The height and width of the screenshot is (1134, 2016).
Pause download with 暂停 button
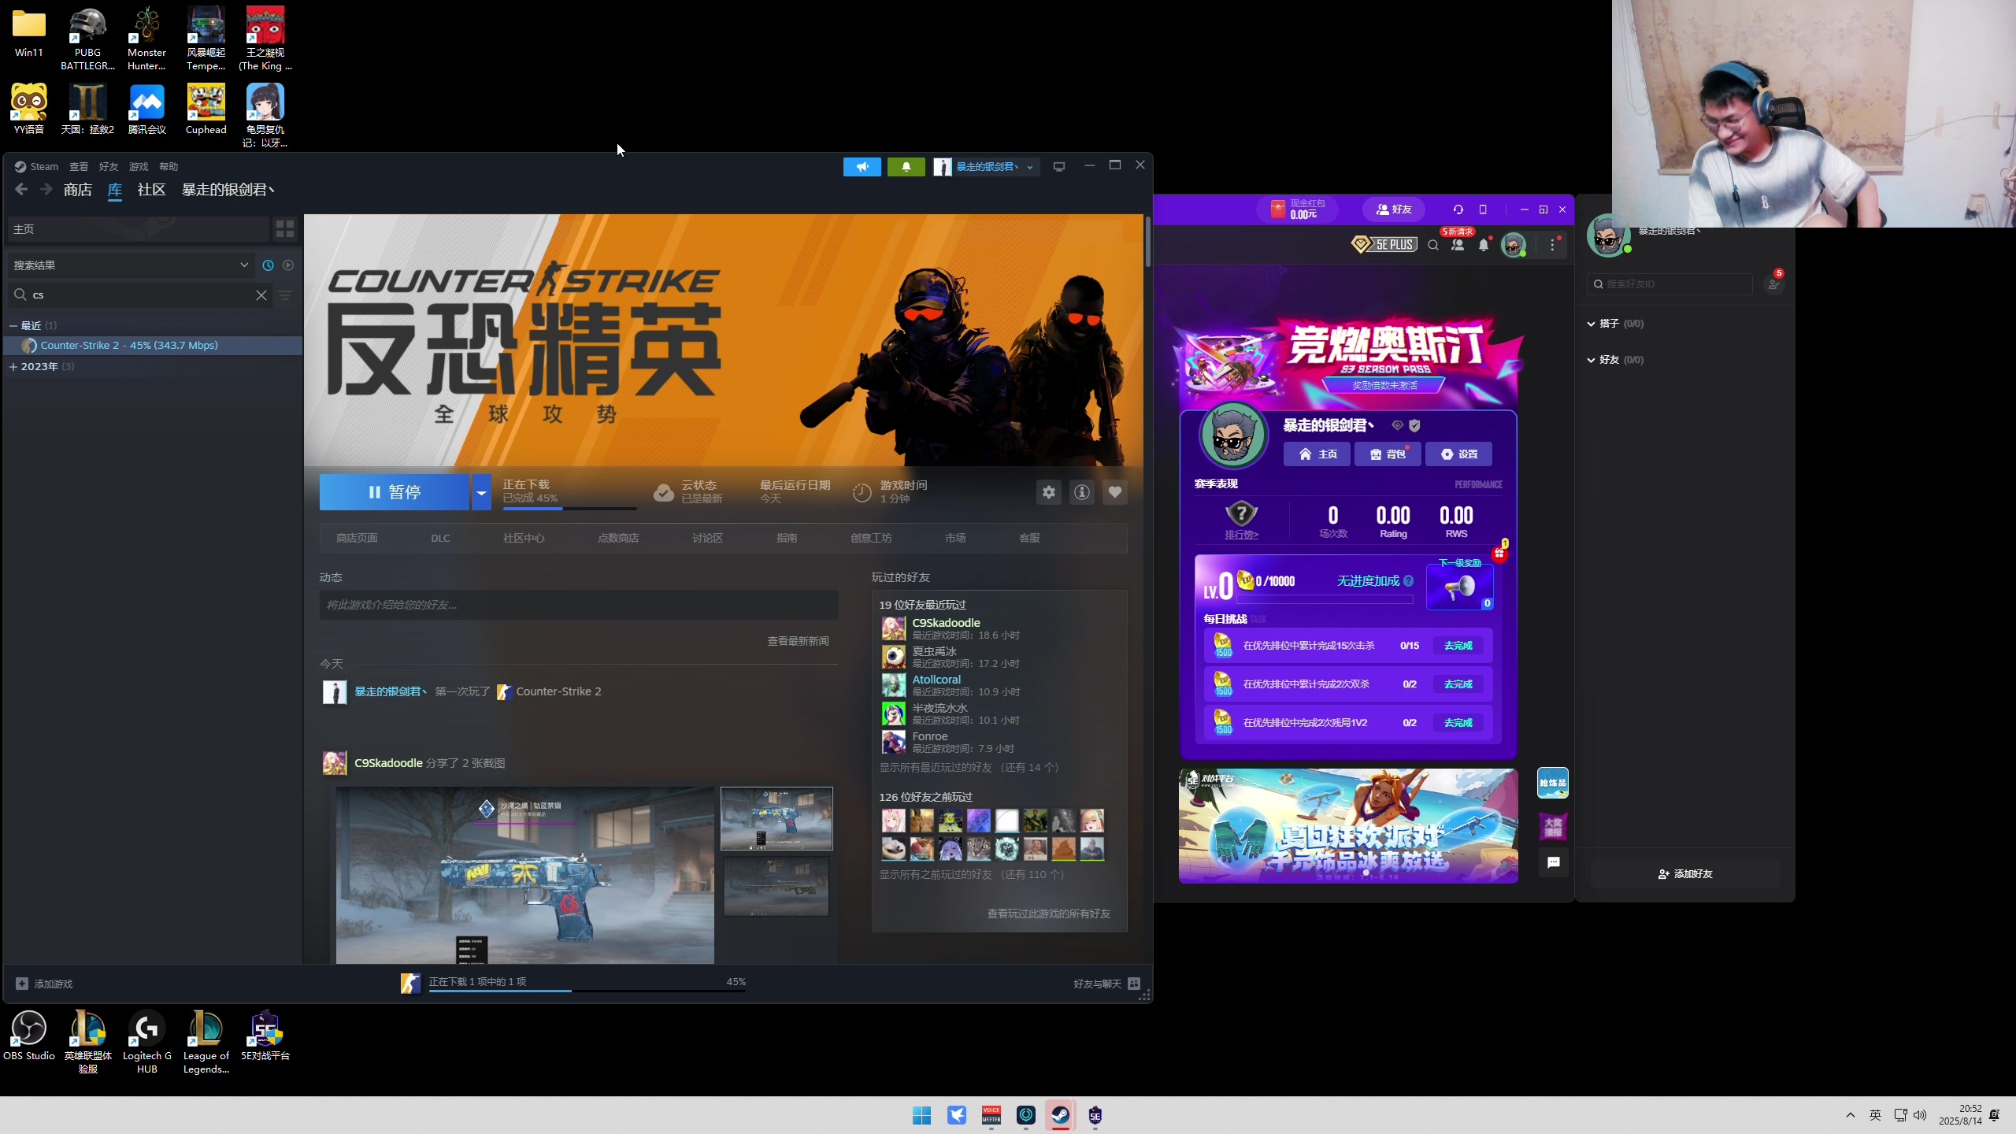point(395,492)
